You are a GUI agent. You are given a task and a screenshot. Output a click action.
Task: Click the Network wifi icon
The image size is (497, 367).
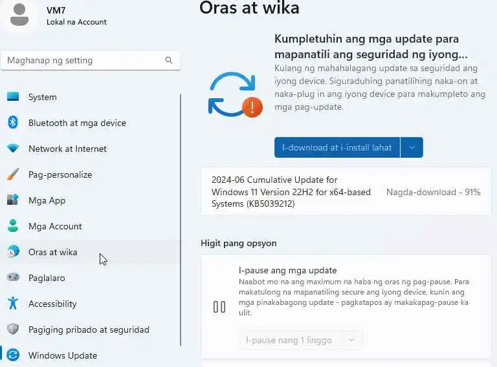pyautogui.click(x=13, y=148)
